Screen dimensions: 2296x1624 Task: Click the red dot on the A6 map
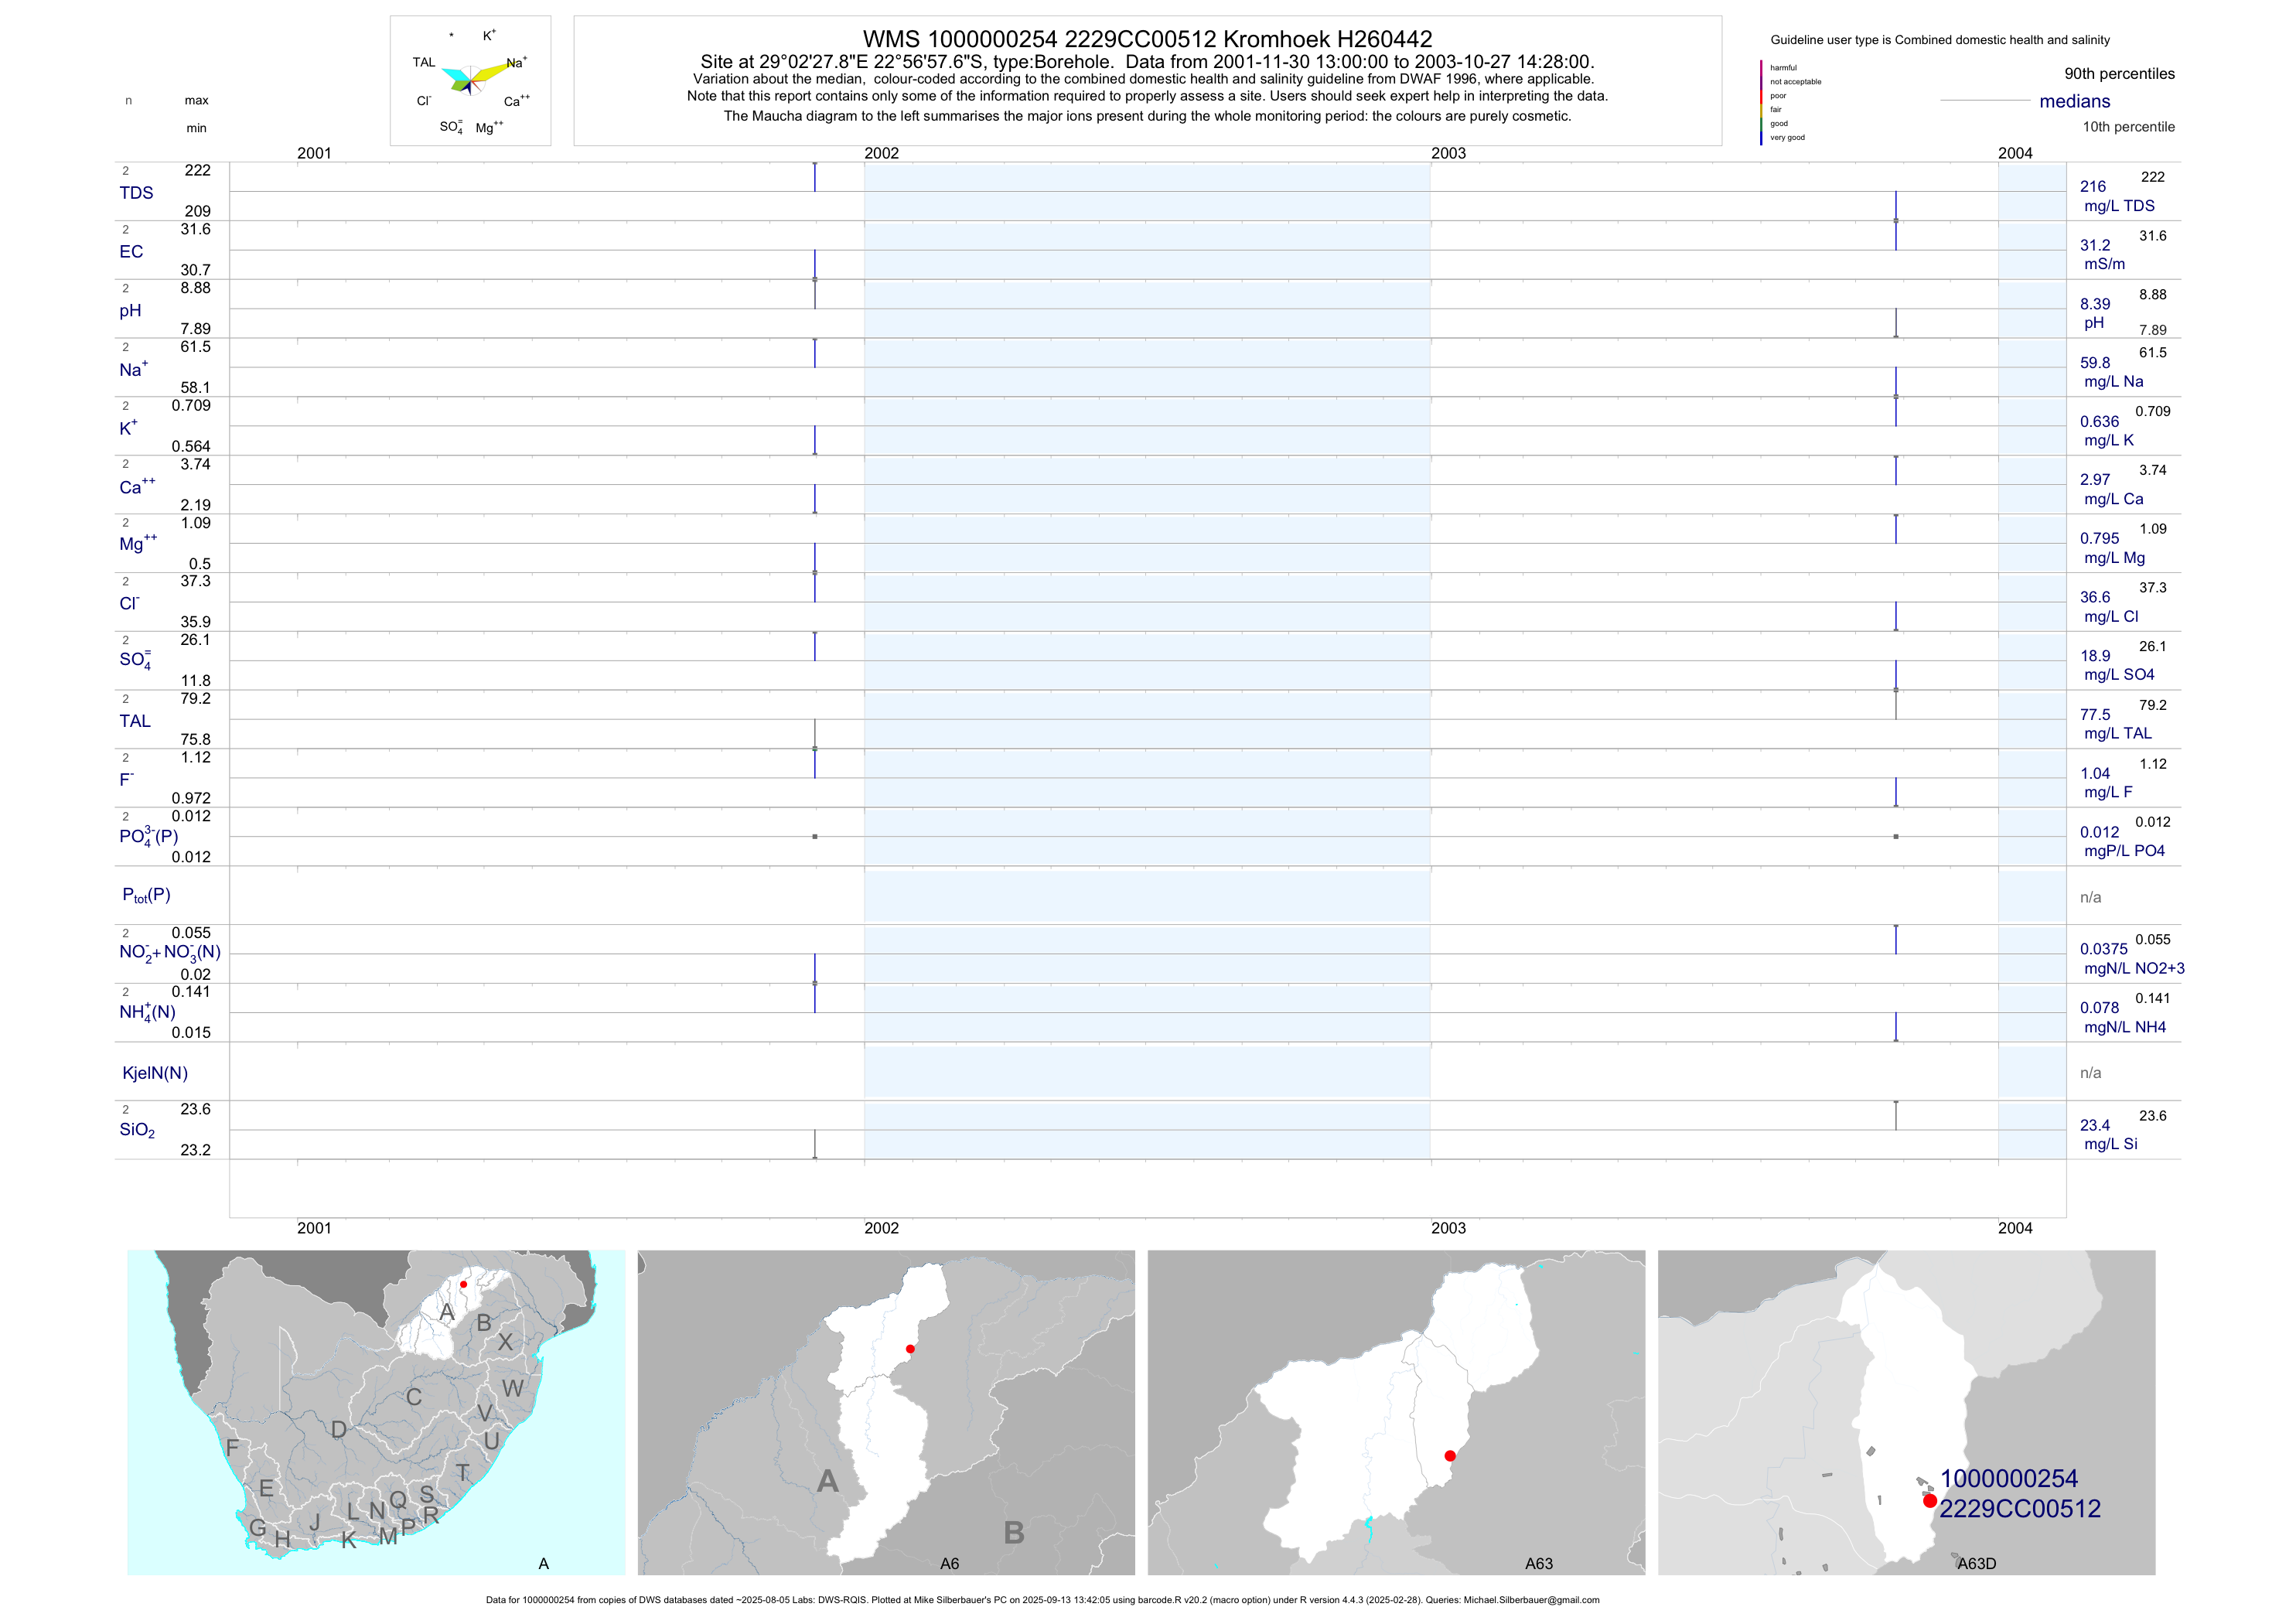[910, 1349]
